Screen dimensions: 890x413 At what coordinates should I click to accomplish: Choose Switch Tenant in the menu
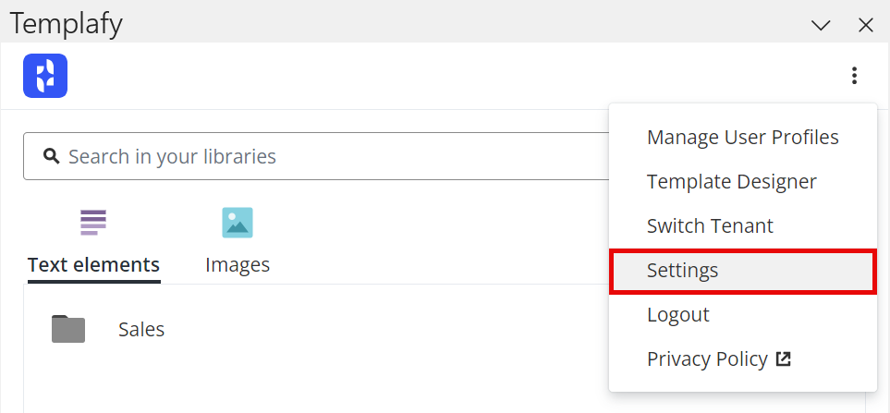pyautogui.click(x=710, y=226)
